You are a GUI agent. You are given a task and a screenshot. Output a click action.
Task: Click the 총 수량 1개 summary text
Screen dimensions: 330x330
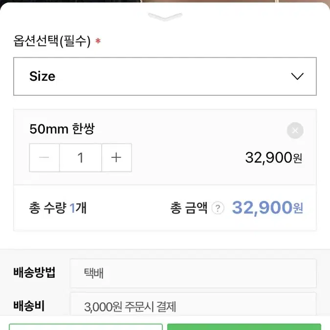tap(58, 208)
